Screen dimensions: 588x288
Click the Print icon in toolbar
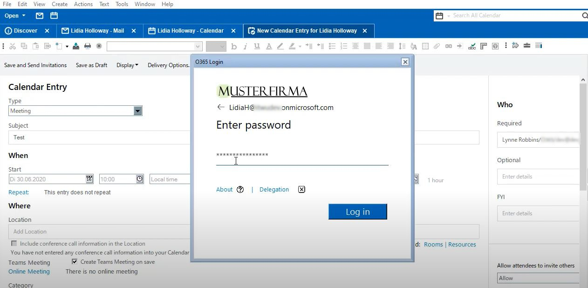[87, 46]
